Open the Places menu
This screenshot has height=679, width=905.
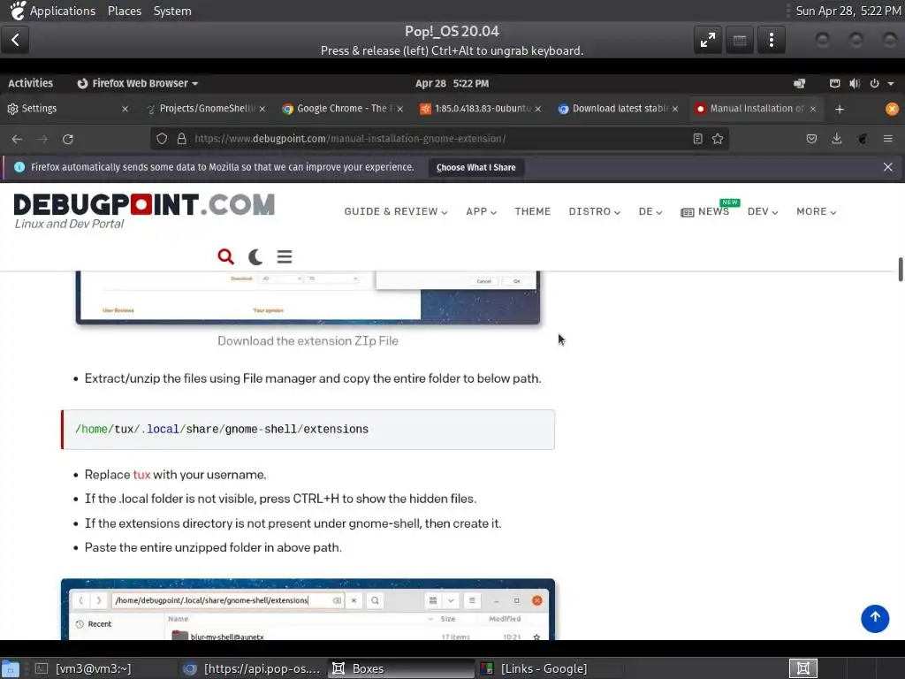point(124,11)
